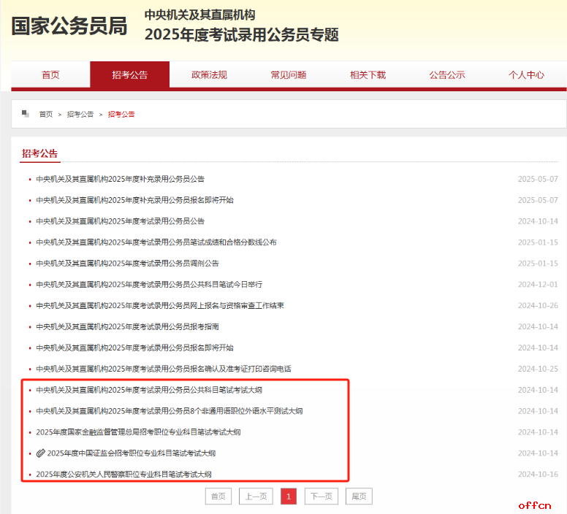Click the 国家公务员局 site logo
Viewport: 567px width, 514px height.
(x=69, y=26)
